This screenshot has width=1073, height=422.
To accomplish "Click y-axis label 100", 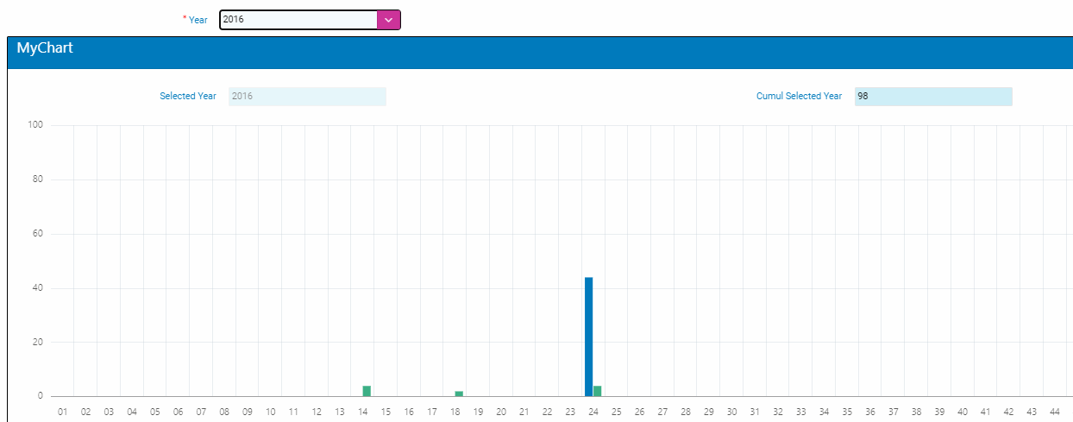I will [x=35, y=126].
